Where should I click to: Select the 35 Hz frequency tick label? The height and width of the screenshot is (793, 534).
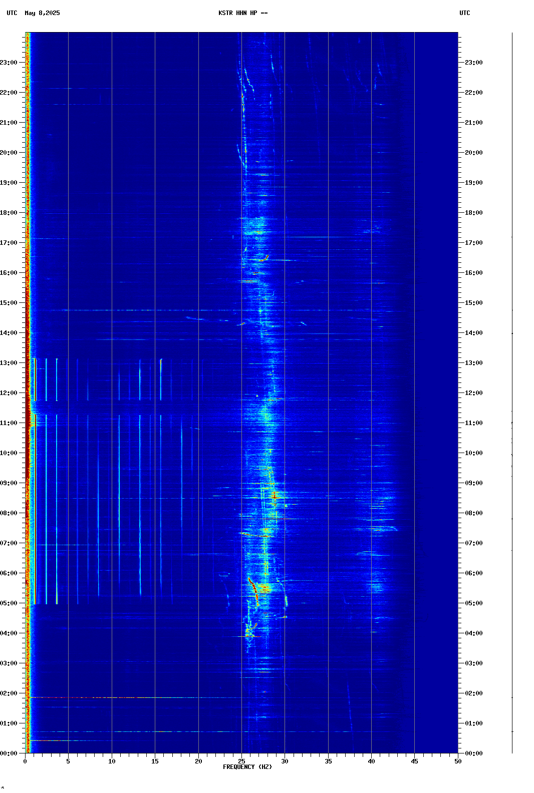click(328, 761)
